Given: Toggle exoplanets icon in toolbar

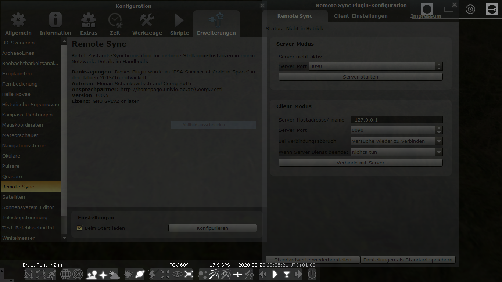Looking at the screenshot, I should [x=202, y=274].
